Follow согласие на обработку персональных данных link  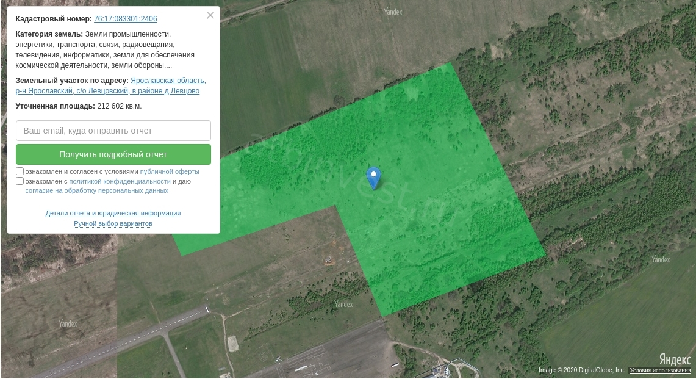[96, 190]
